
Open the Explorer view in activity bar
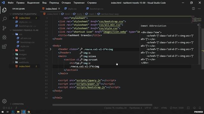[4, 10]
